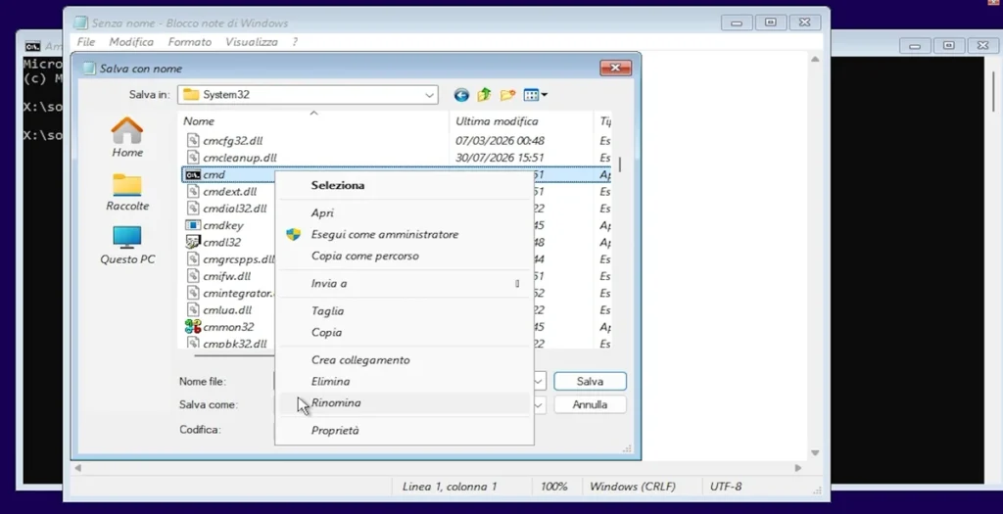Choose Taglia in the context menu
Viewport: 1003px width, 514px height.
pos(404,310)
